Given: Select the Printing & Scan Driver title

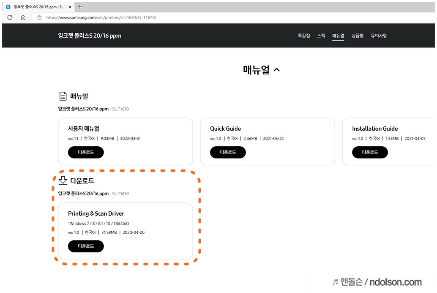Looking at the screenshot, I should point(96,214).
